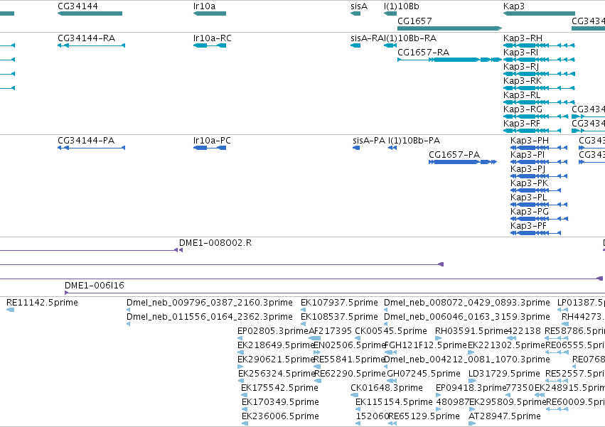Select the CG34144 gene feature bar
The width and height of the screenshot is (605, 427).
click(90, 13)
